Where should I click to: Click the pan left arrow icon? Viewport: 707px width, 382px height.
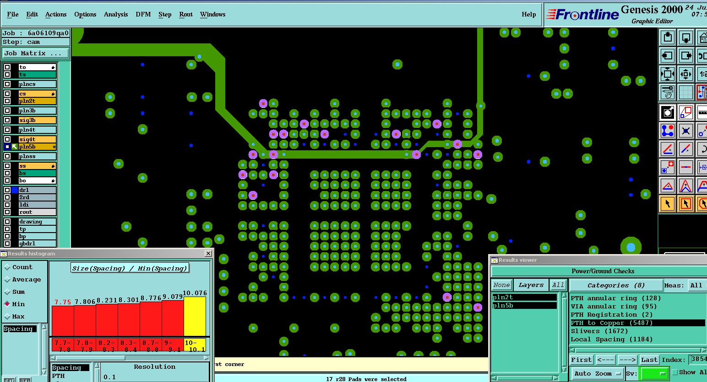[x=667, y=56]
